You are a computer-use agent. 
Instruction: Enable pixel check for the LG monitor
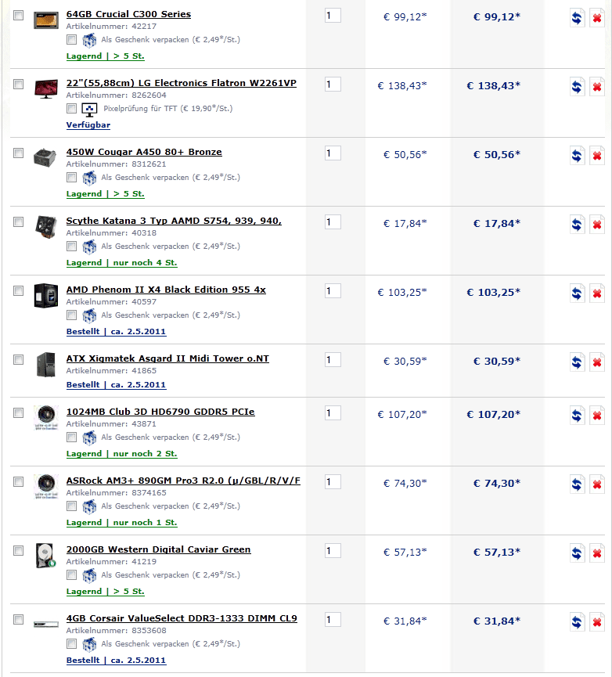(71, 108)
